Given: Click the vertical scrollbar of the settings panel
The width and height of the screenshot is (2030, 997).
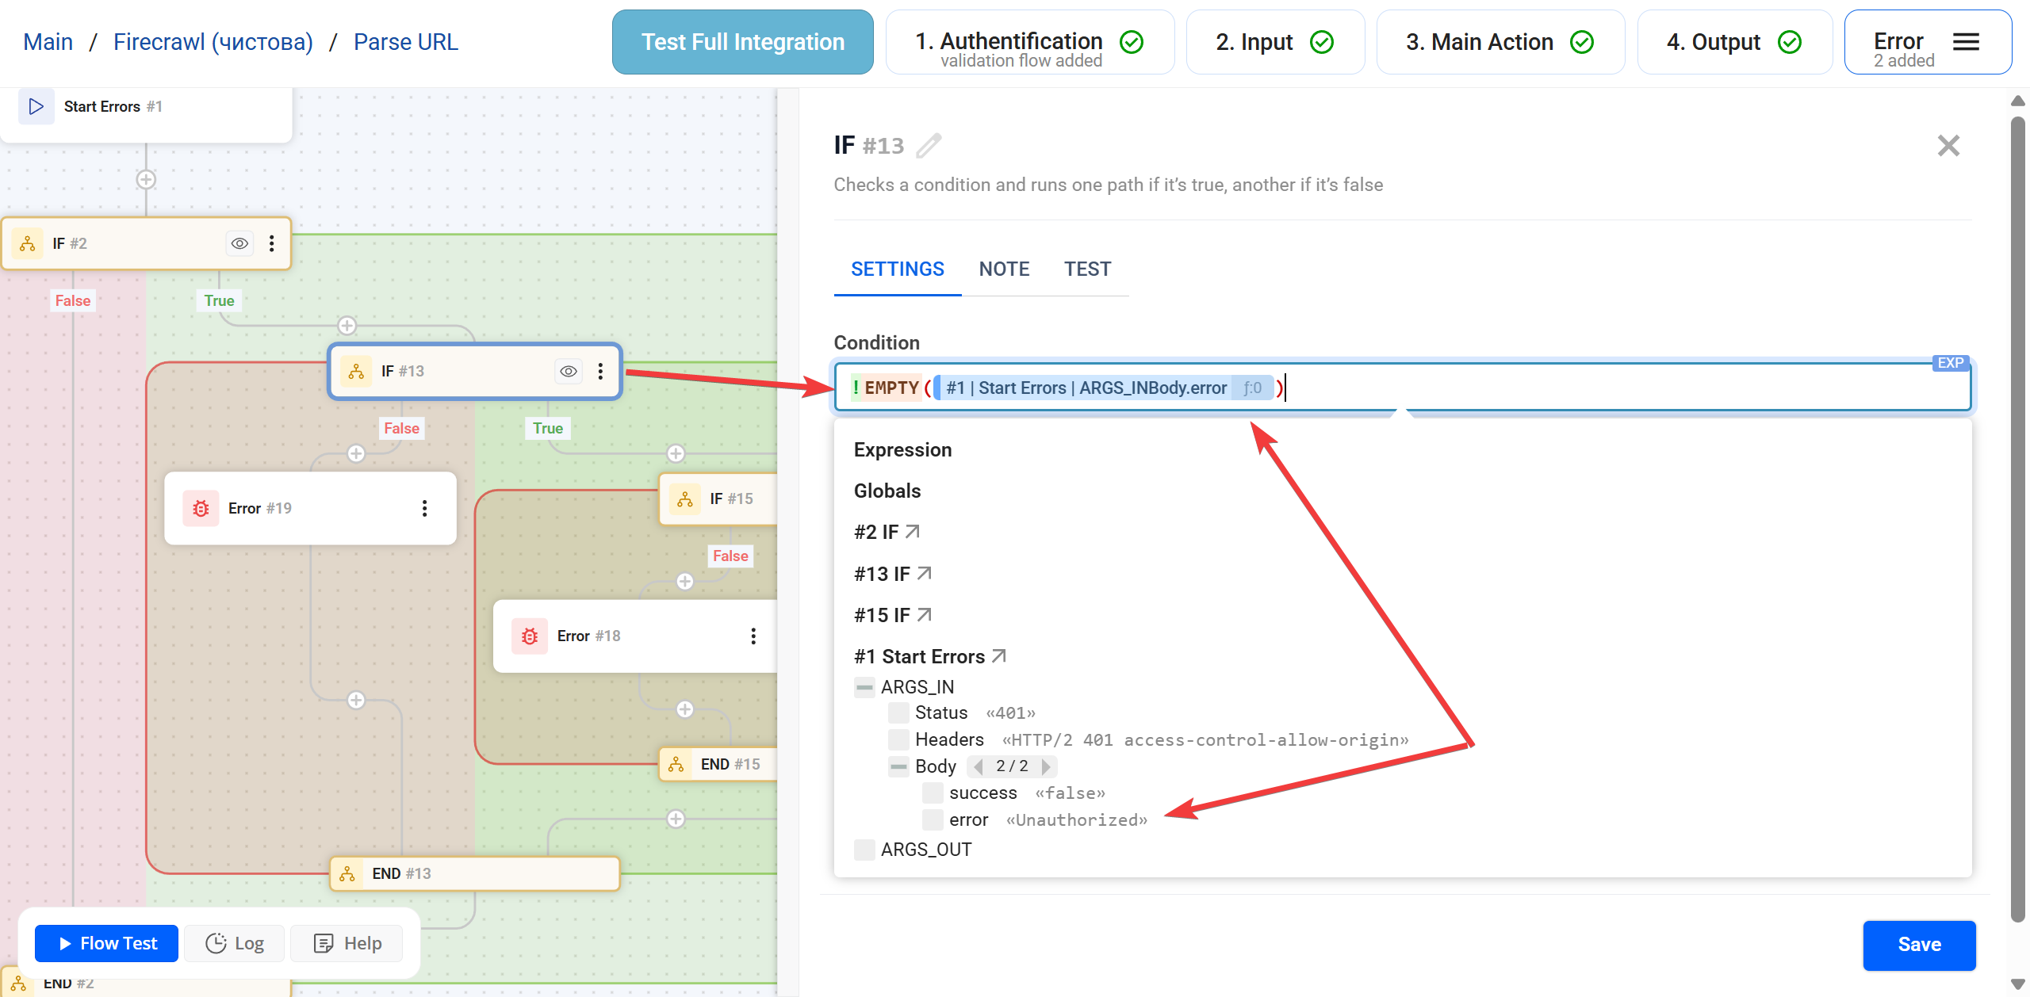Looking at the screenshot, I should click(x=2018, y=515).
